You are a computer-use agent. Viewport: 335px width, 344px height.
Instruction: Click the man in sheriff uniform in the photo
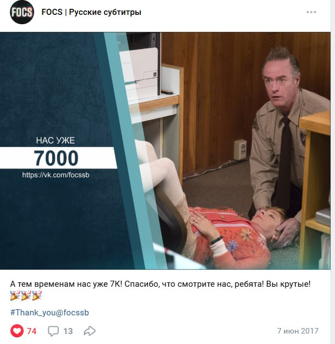click(x=287, y=140)
